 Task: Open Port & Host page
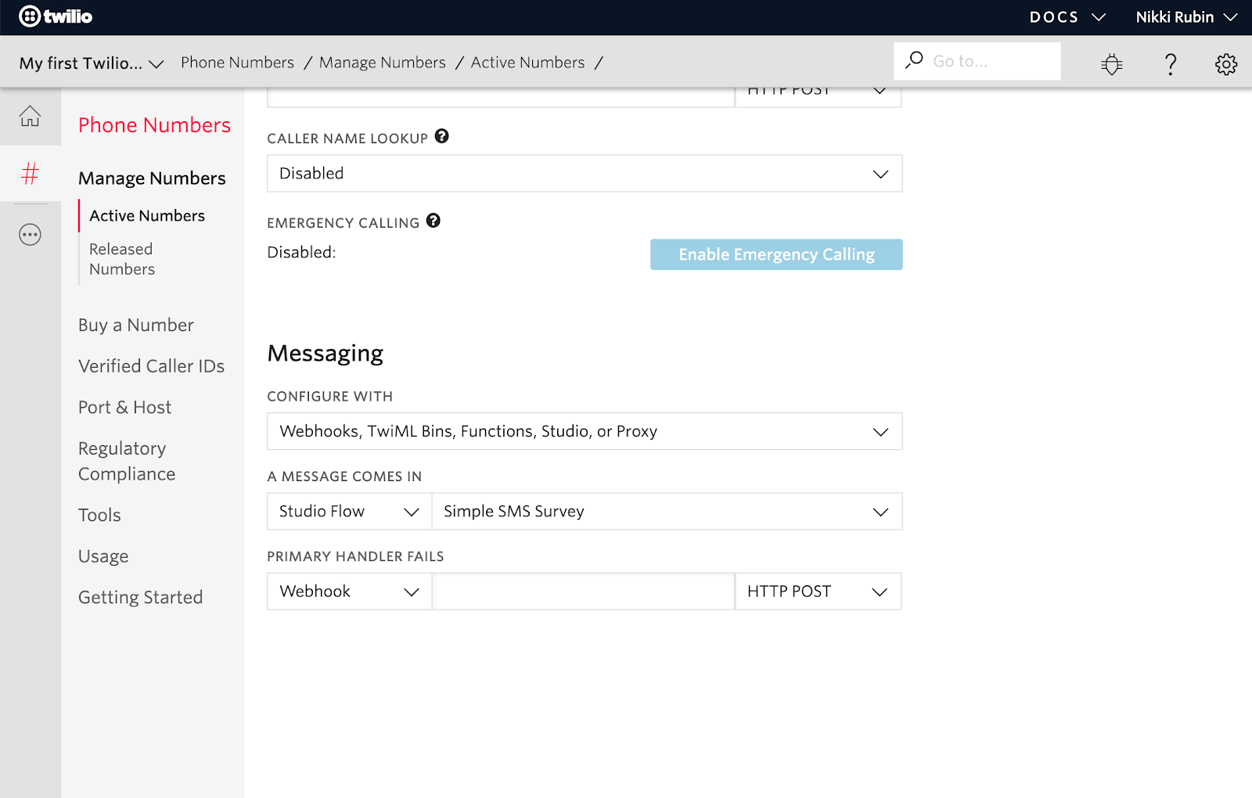124,408
